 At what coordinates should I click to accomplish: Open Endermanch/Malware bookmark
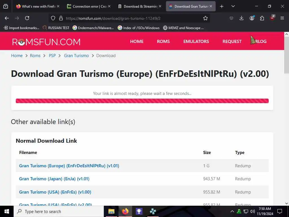pos(93,28)
